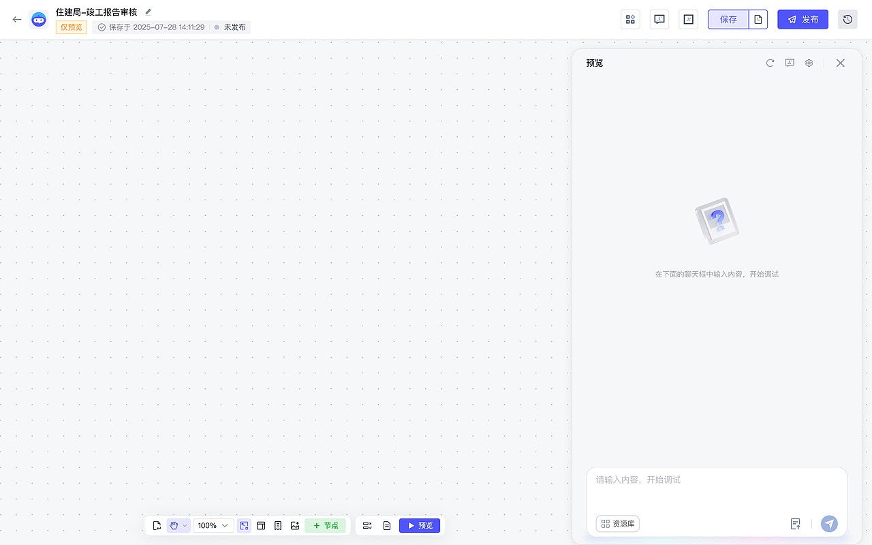The width and height of the screenshot is (872, 545).
Task: Click the version history icon in the top bar
Action: [x=847, y=19]
